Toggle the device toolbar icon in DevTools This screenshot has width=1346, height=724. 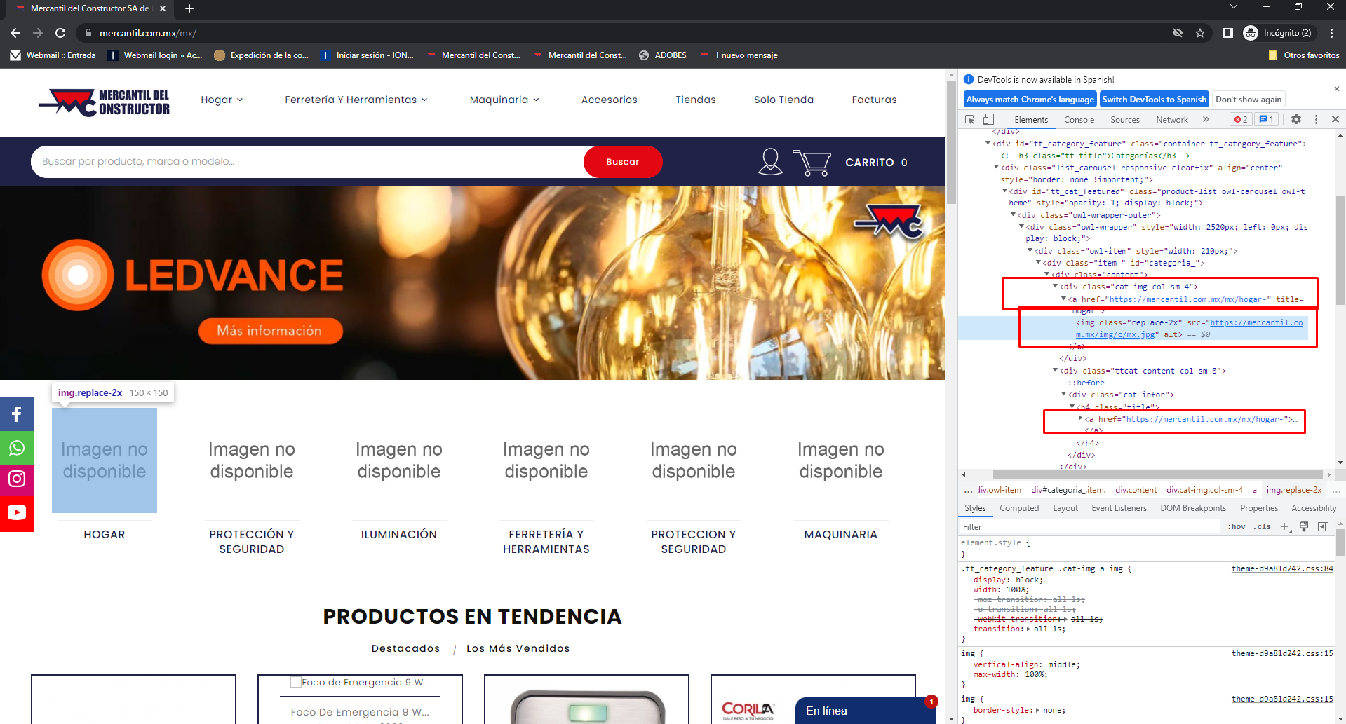click(x=988, y=120)
